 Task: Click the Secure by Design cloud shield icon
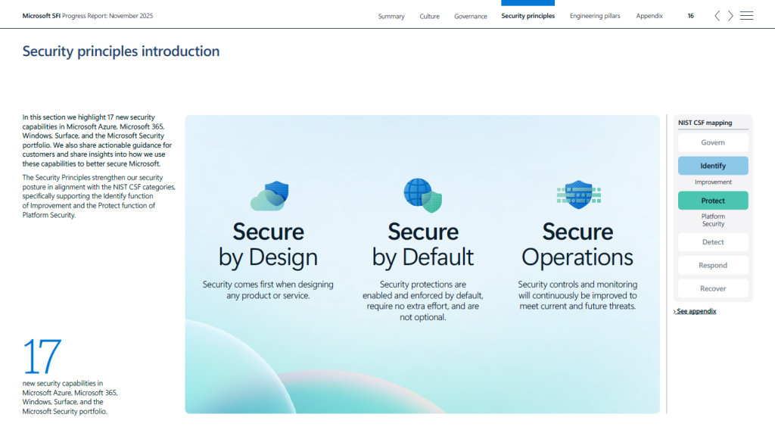[269, 196]
